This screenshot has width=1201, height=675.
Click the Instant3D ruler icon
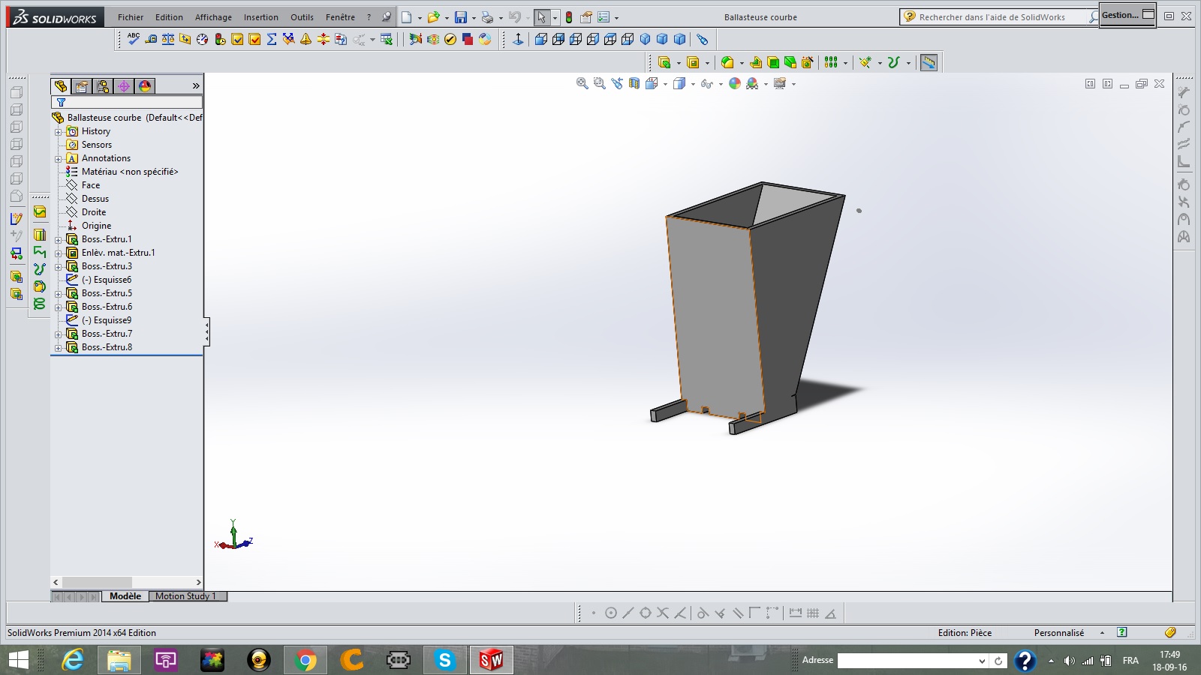tap(929, 62)
